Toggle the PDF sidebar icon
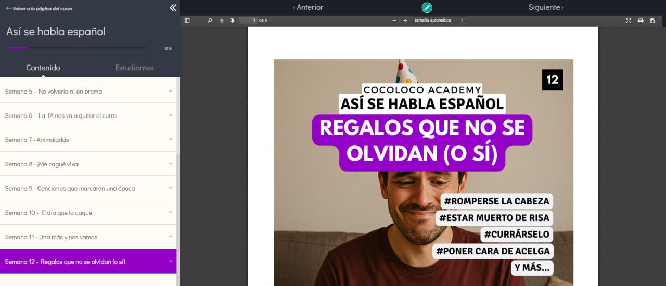666x286 pixels. [x=187, y=21]
